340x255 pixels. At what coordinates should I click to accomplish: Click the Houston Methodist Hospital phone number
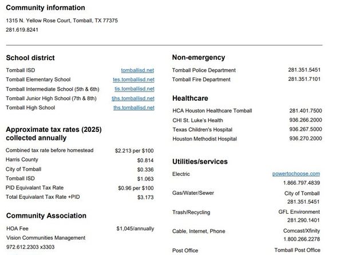coord(306,139)
